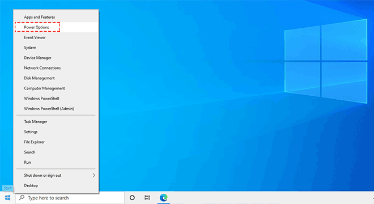Screen dimensions: 374x204
Task: Open Network Connections
Action: coord(56,68)
